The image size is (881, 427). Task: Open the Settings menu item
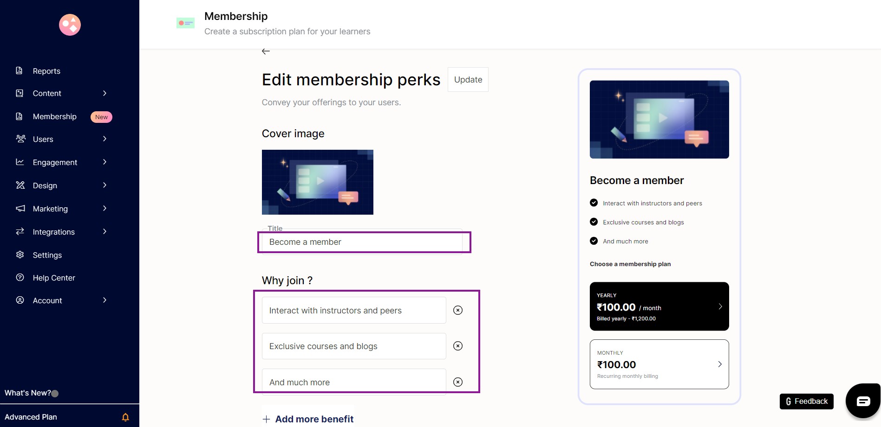point(47,255)
